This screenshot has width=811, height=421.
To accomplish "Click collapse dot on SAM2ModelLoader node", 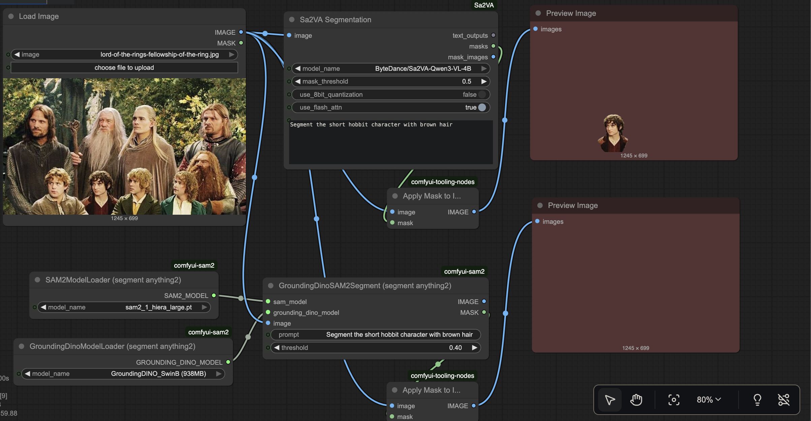I will (37, 280).
